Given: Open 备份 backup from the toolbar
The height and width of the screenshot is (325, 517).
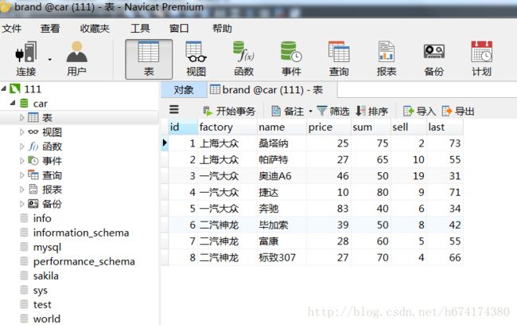Looking at the screenshot, I should point(434,59).
